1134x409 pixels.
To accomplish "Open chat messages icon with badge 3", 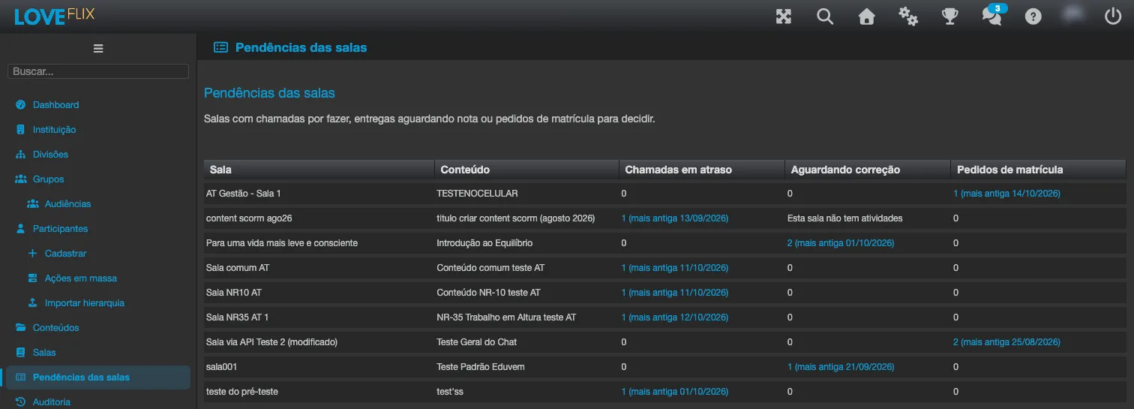I will [x=993, y=15].
